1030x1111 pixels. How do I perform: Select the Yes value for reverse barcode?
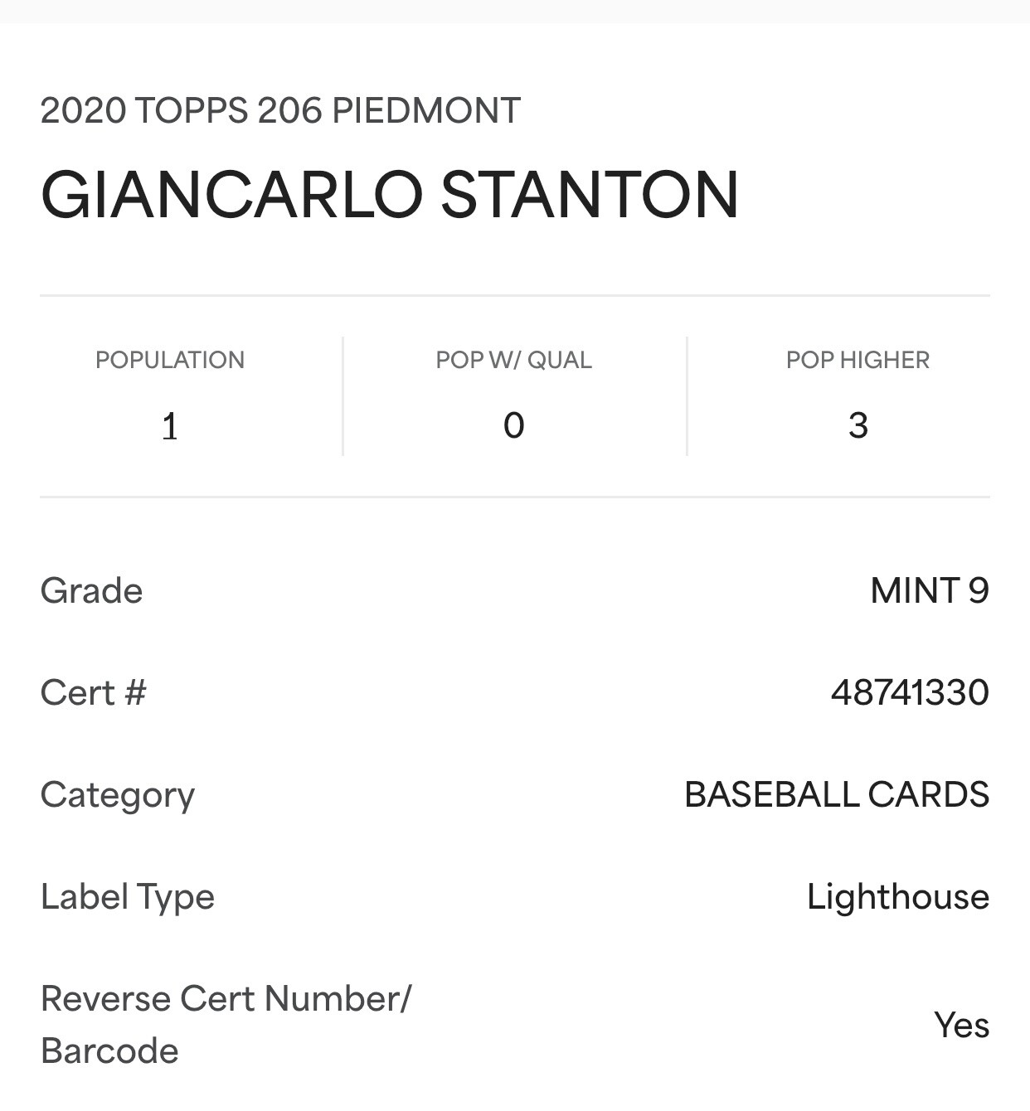[x=962, y=1026]
